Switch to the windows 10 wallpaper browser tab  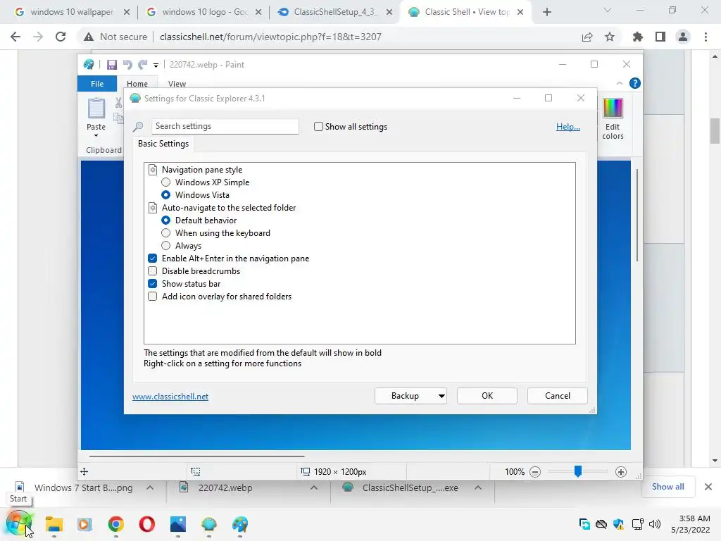coord(72,12)
